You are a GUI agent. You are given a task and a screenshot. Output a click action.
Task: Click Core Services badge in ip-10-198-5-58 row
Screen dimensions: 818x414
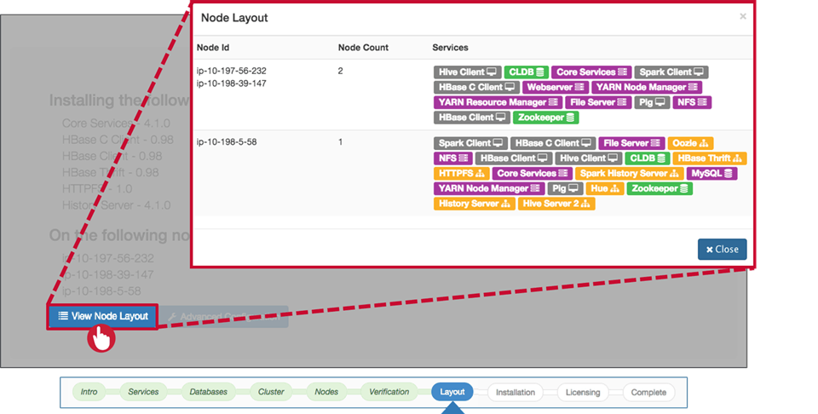pyautogui.click(x=532, y=173)
